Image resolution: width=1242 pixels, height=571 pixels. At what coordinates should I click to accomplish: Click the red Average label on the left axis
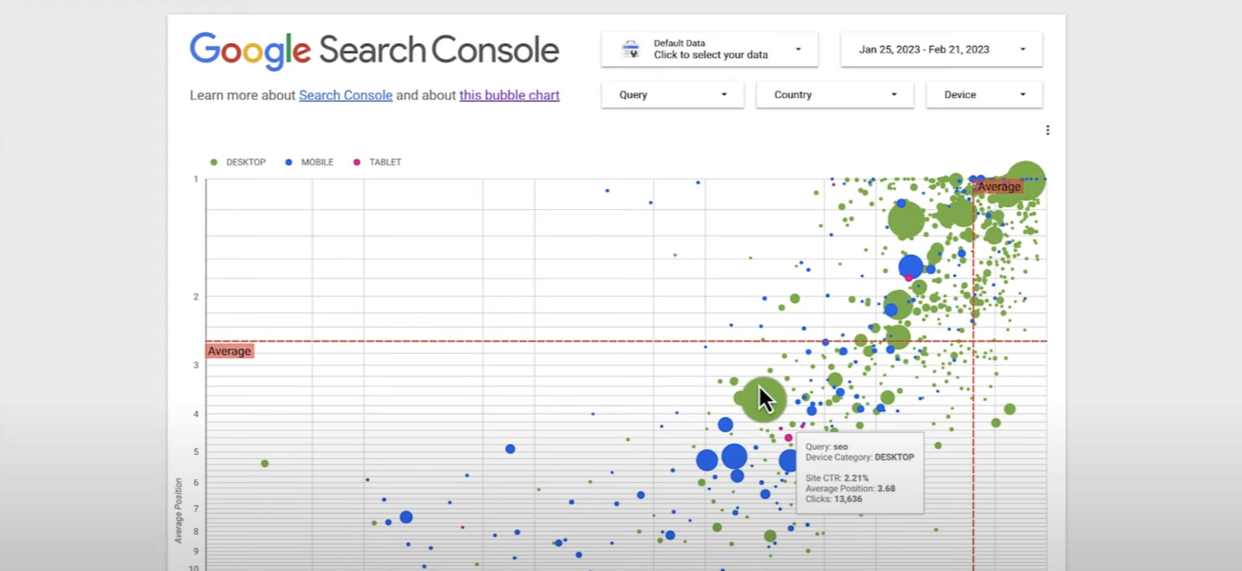click(229, 351)
